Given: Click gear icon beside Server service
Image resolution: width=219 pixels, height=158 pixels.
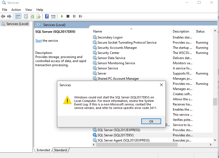Looking at the screenshot, I should click(95, 73).
